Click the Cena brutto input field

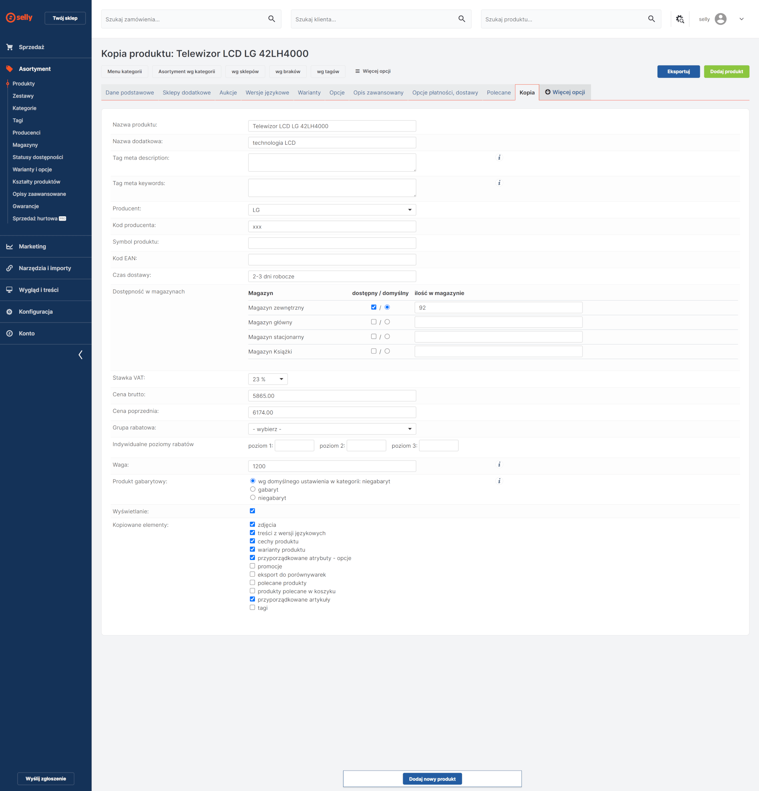point(332,396)
